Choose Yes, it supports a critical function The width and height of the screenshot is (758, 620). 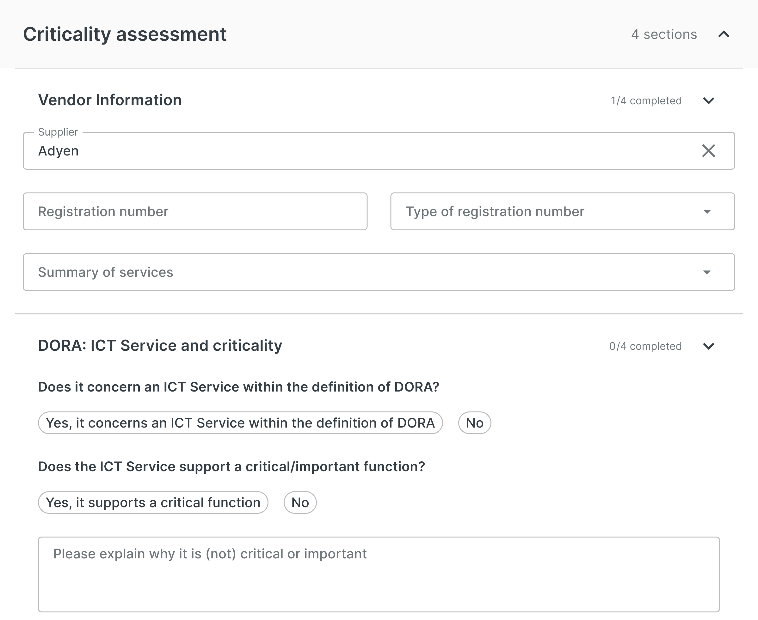(x=153, y=502)
